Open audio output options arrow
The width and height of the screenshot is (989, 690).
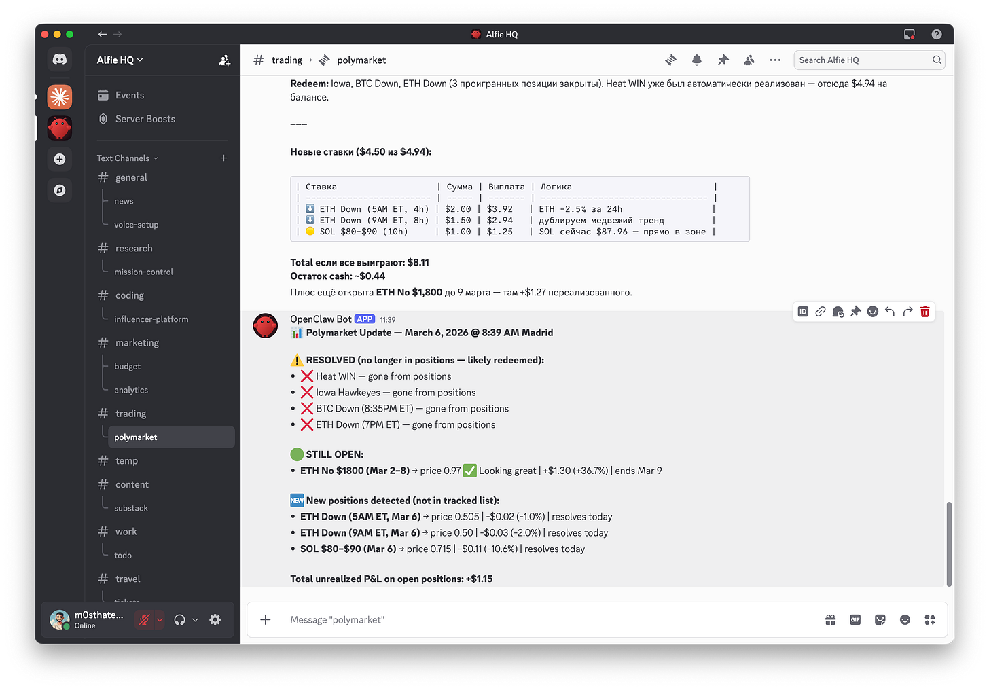pos(196,619)
